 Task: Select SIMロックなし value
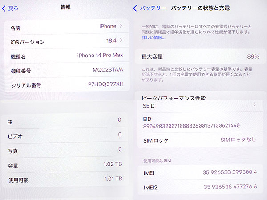[x=238, y=140]
